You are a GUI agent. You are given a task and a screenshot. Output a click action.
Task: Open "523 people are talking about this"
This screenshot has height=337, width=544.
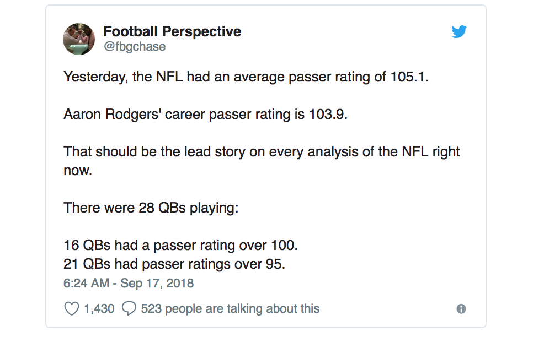click(x=230, y=308)
